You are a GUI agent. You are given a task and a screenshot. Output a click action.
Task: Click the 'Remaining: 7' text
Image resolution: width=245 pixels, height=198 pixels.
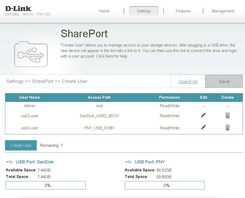[x=51, y=145]
